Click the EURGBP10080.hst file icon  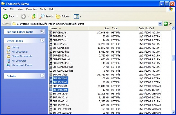click(x=51, y=67)
